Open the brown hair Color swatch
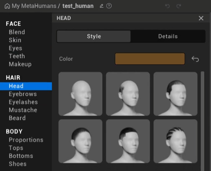This screenshot has height=171, width=211. click(x=150, y=59)
